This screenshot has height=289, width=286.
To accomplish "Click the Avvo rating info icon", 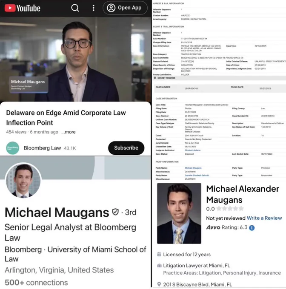I will click(252, 228).
